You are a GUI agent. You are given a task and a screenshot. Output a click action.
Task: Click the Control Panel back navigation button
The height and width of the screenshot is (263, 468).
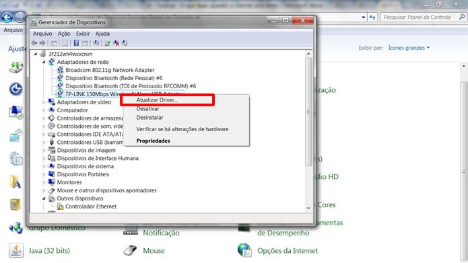pos(7,17)
